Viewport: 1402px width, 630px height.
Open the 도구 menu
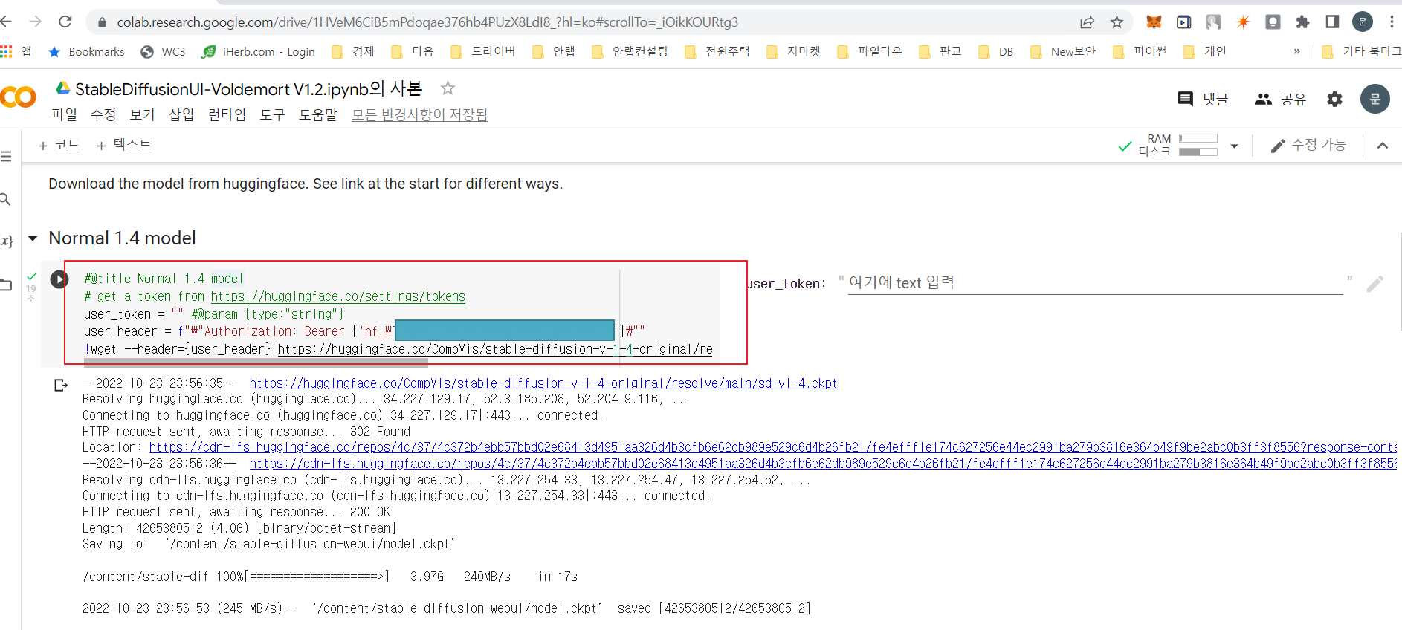(272, 114)
